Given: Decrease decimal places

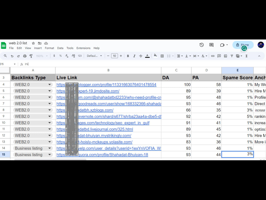Looking at the screenshot, I should pos(67,56).
